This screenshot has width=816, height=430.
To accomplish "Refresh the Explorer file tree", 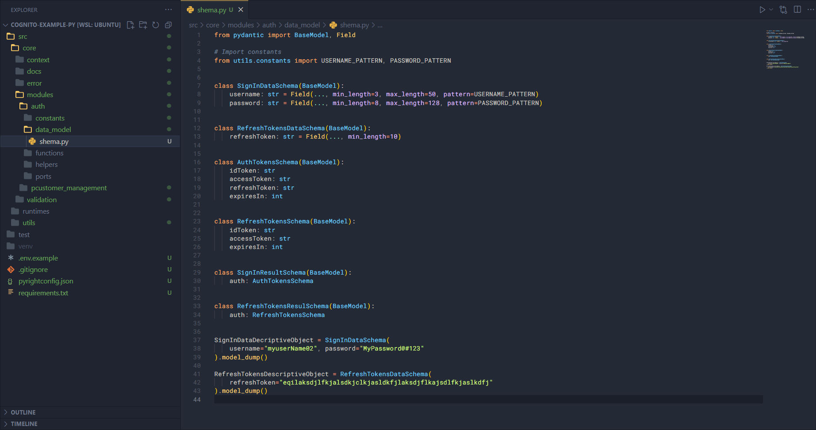I will [x=156, y=25].
